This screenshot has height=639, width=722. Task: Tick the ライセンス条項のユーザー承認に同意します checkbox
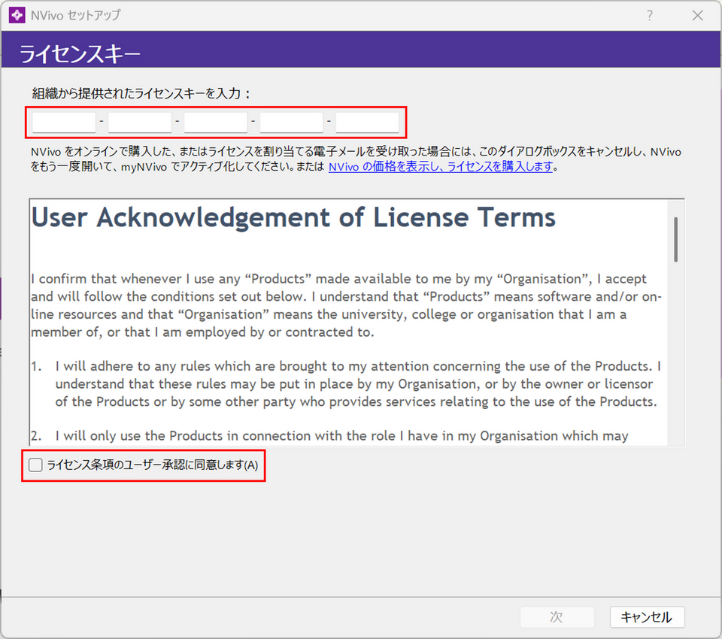36,465
